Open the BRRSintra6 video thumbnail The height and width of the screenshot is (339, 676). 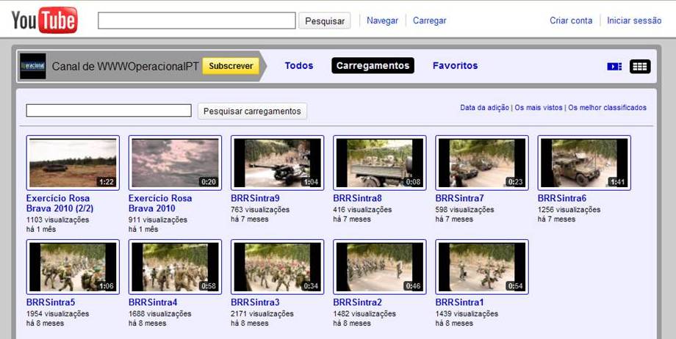tap(584, 163)
